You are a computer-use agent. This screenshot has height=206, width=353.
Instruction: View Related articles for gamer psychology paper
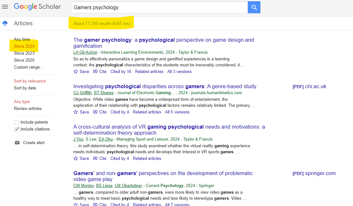click(x=149, y=72)
